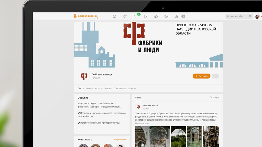Open the thumbs-up marks icon
262x147 pixels.
[x=156, y=16]
